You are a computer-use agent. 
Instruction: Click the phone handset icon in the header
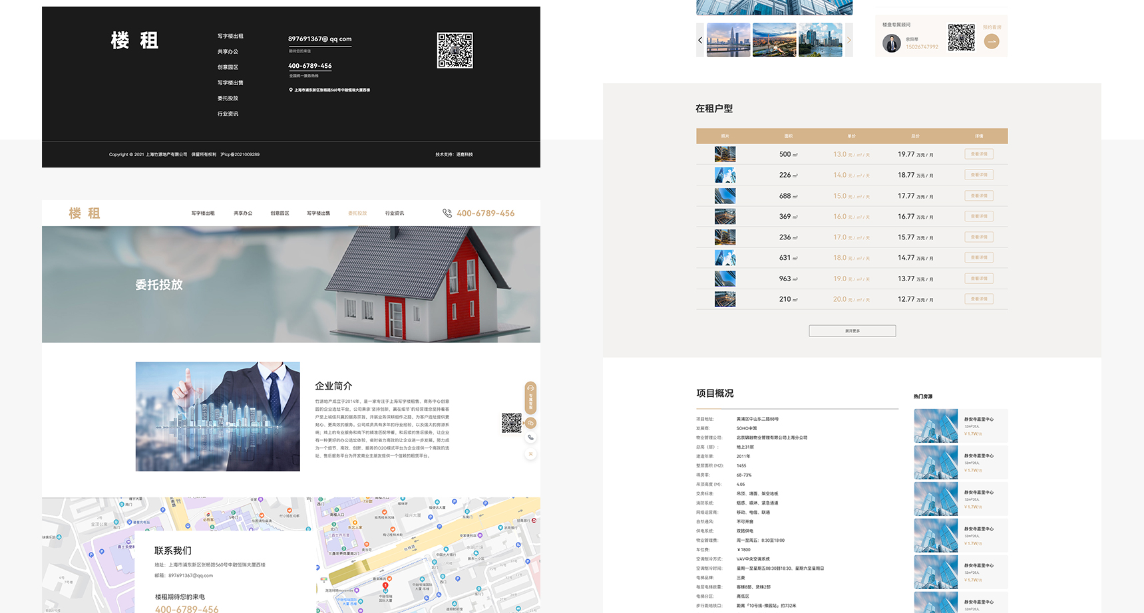(x=447, y=213)
